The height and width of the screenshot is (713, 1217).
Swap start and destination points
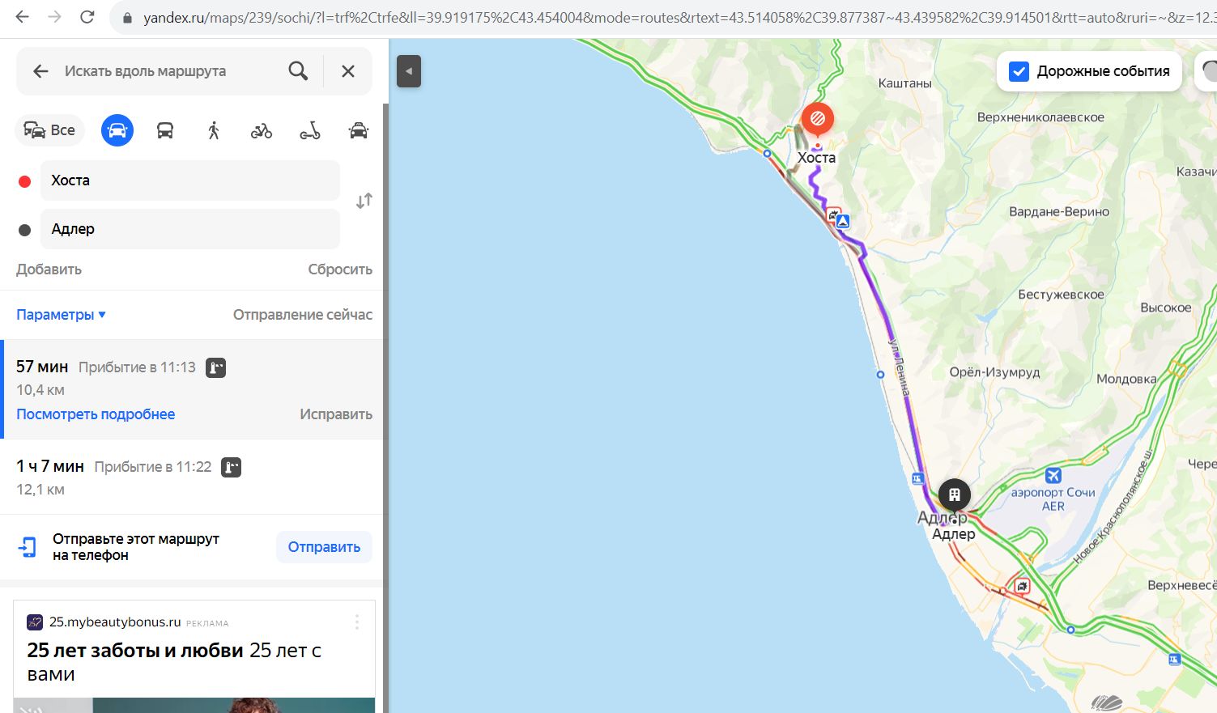[x=364, y=201]
